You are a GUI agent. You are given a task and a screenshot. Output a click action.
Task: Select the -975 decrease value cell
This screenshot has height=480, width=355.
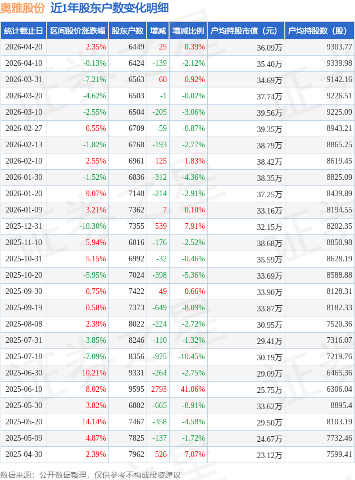point(160,356)
